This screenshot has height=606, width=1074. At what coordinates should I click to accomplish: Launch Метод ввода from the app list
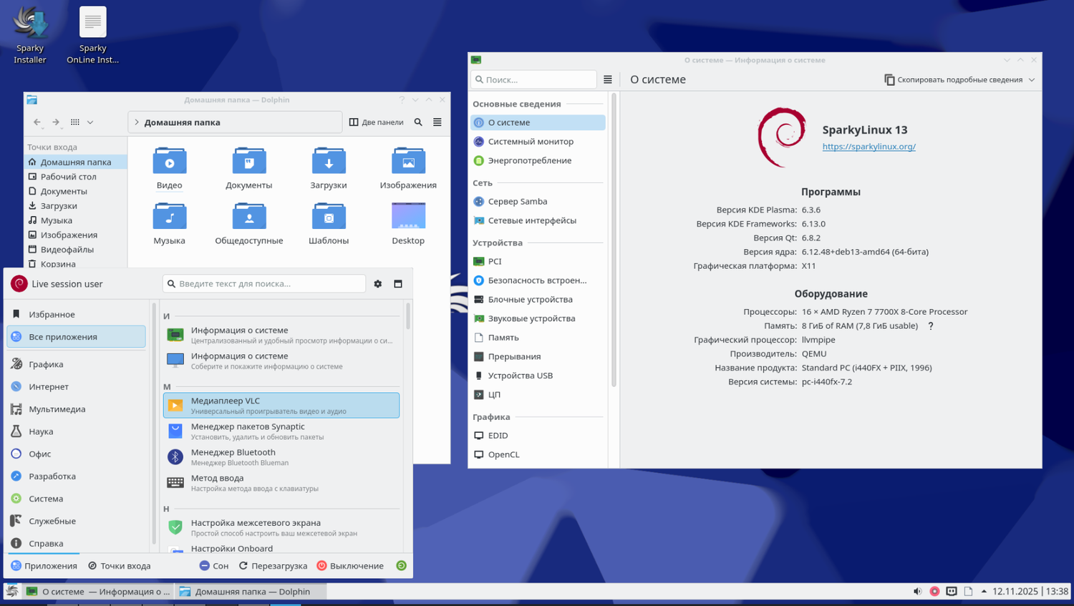(x=281, y=482)
